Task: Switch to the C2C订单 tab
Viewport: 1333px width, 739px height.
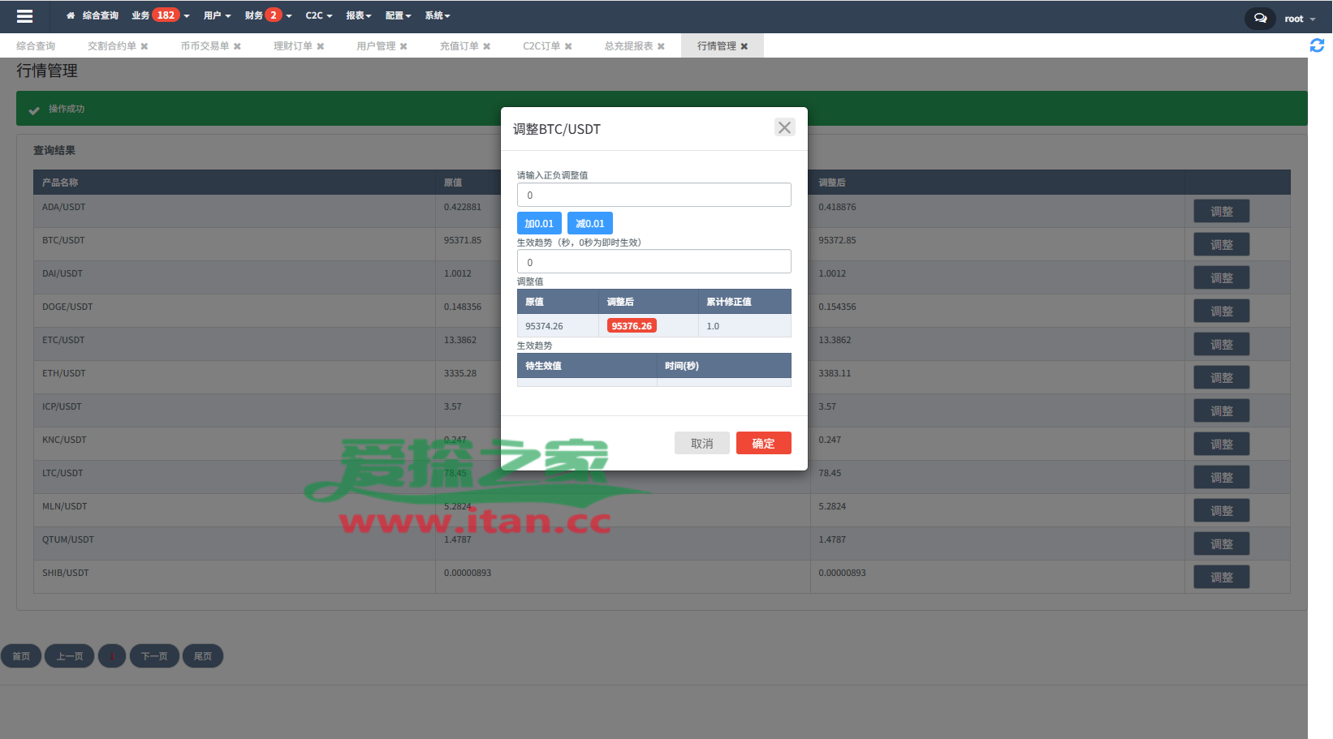Action: (541, 46)
